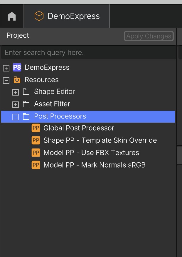Click the P8 project icon
Viewport: 182px width, 257px height.
[x=17, y=67]
